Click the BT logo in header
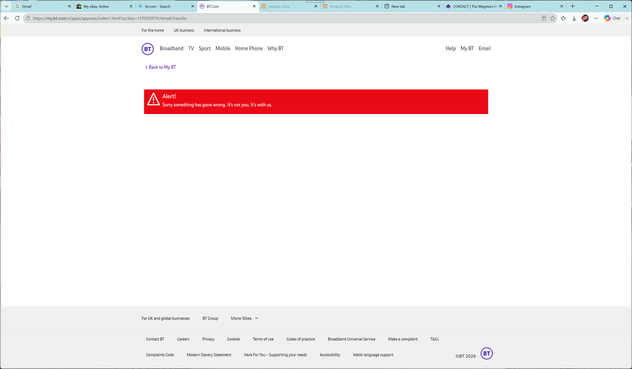Image resolution: width=632 pixels, height=369 pixels. coord(147,49)
